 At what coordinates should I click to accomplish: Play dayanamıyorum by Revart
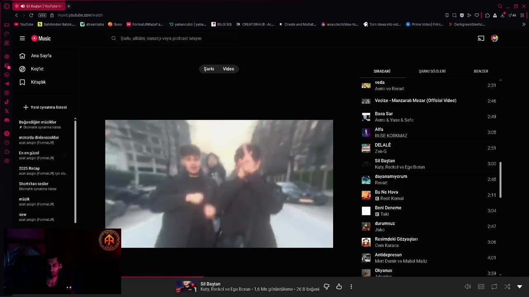point(429,179)
